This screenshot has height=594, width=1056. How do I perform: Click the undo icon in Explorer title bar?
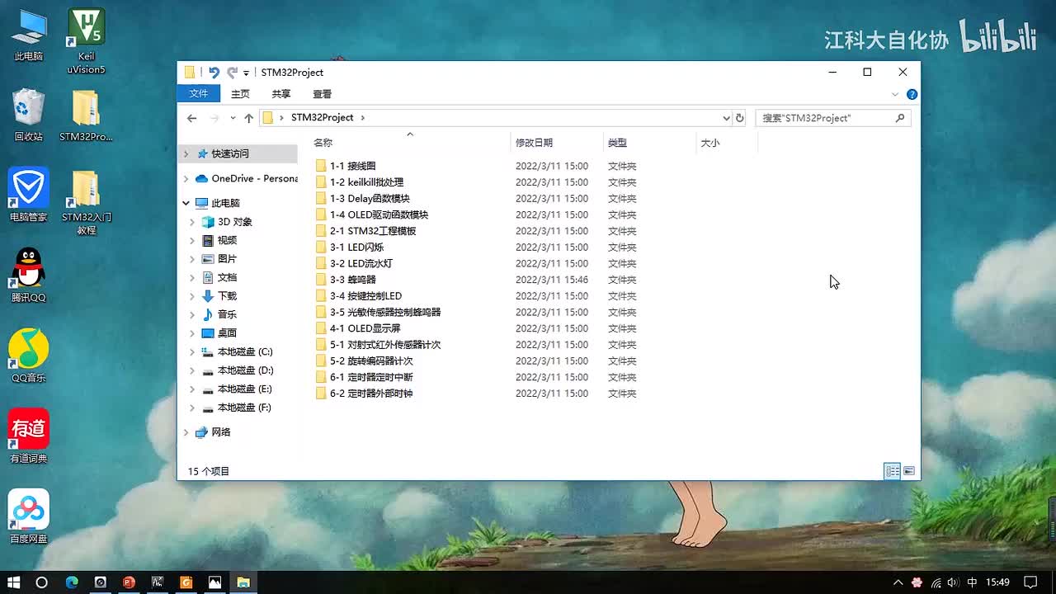[x=214, y=73]
